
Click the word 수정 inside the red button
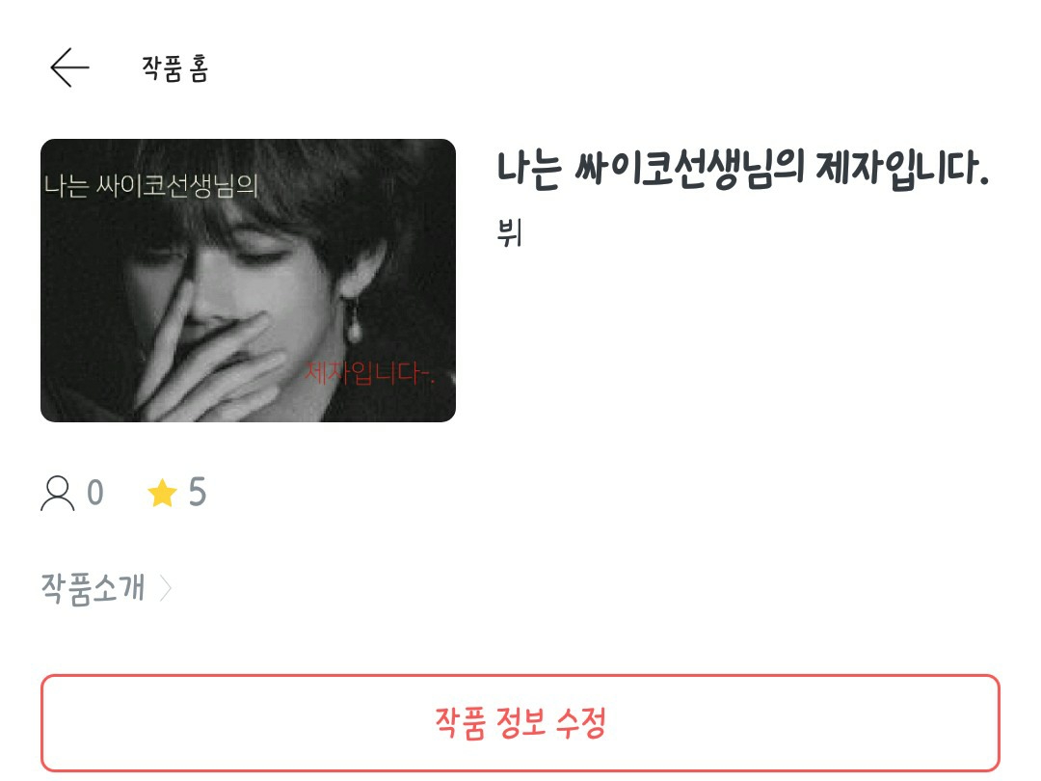coord(581,722)
